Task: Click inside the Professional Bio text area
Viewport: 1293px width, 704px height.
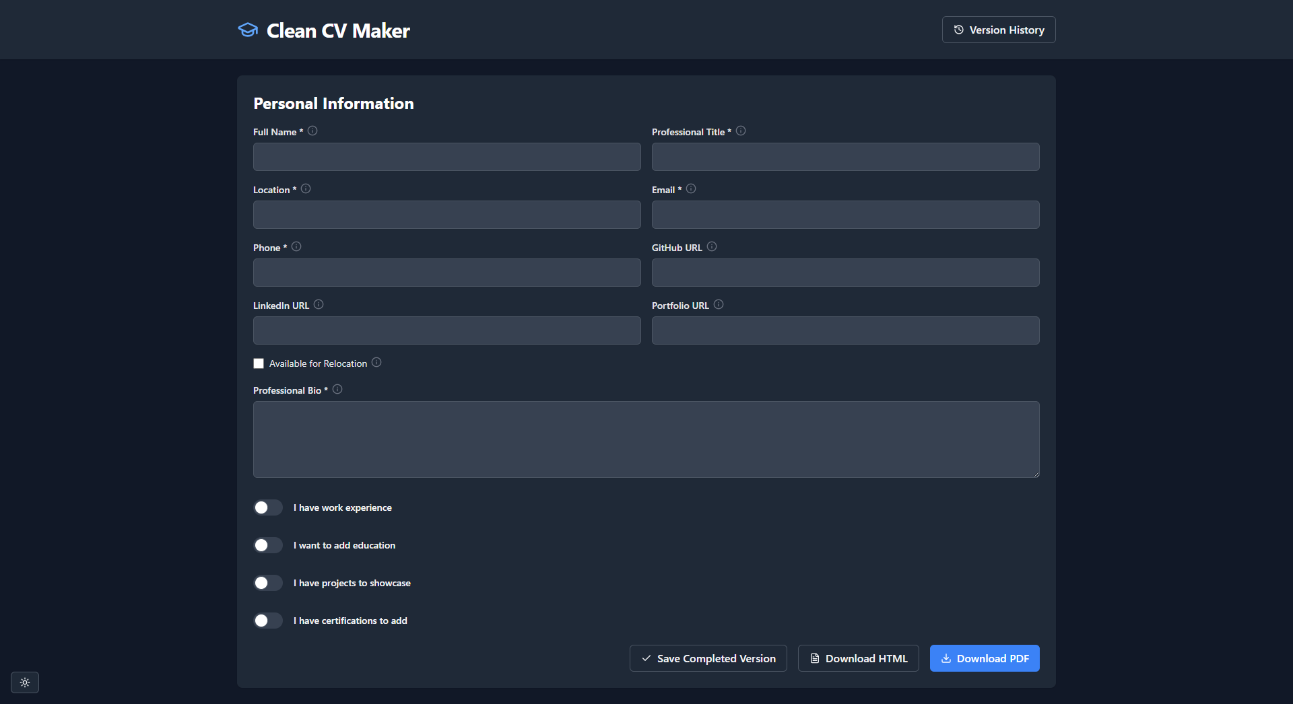Action: coord(646,439)
